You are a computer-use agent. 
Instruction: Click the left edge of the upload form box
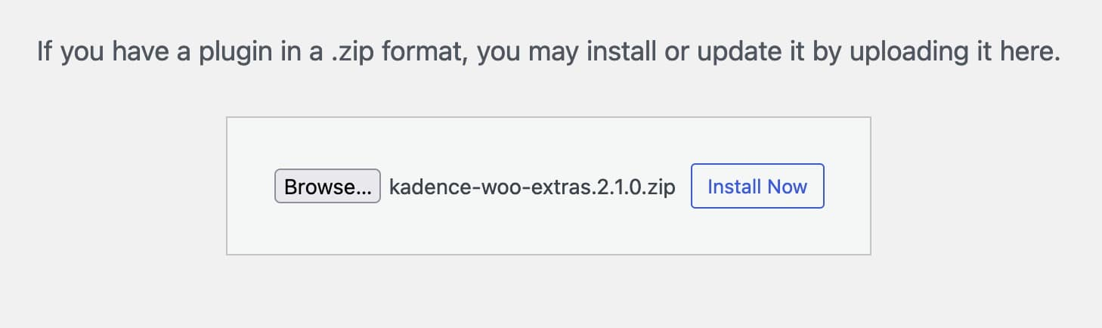228,186
